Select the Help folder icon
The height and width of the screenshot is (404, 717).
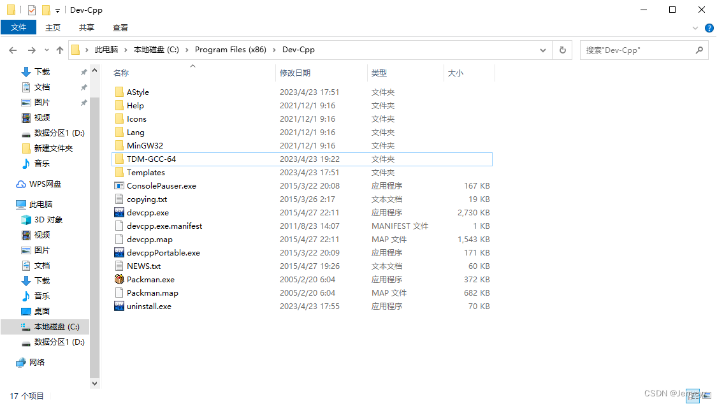[119, 106]
